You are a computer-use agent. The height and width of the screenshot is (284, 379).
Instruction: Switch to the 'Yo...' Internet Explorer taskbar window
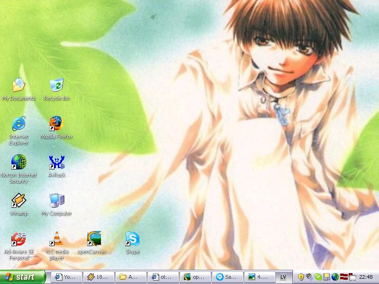(x=67, y=277)
